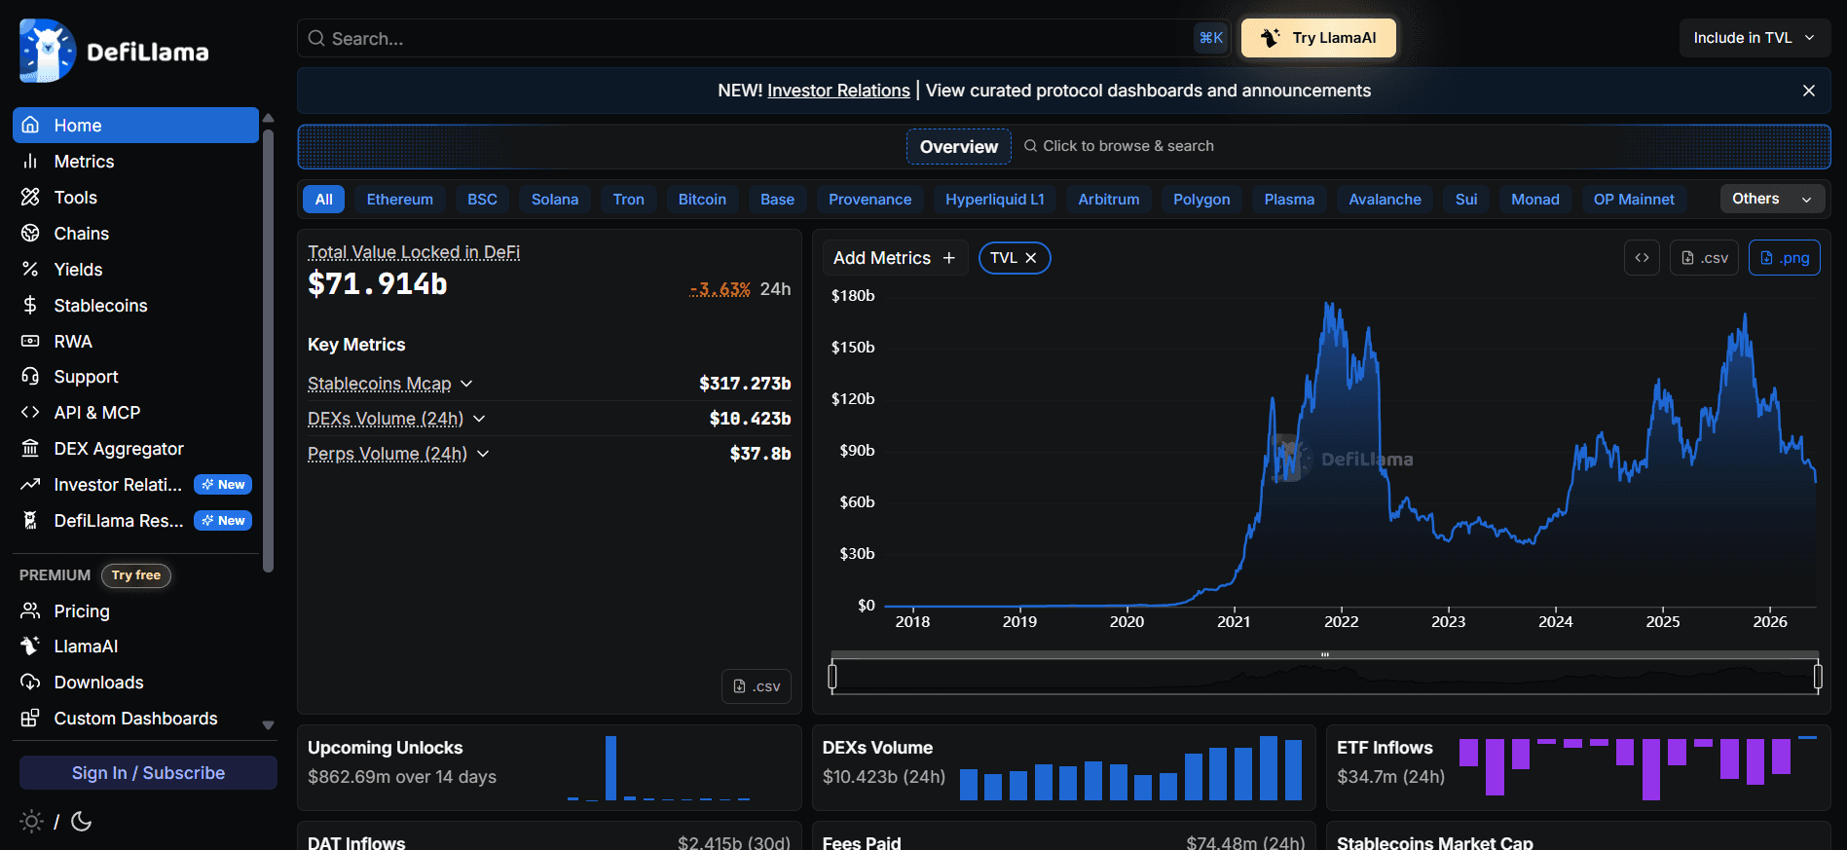Download the chart as .png
This screenshot has width=1847, height=850.
(x=1785, y=258)
